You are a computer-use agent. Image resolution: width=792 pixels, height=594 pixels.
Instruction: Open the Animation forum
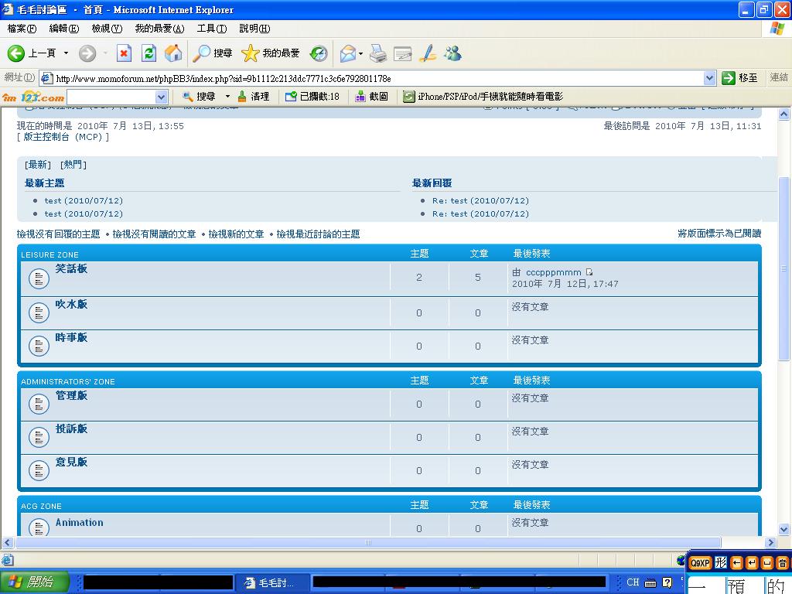(80, 523)
